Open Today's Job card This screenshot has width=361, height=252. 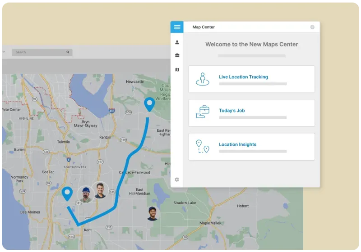point(251,113)
